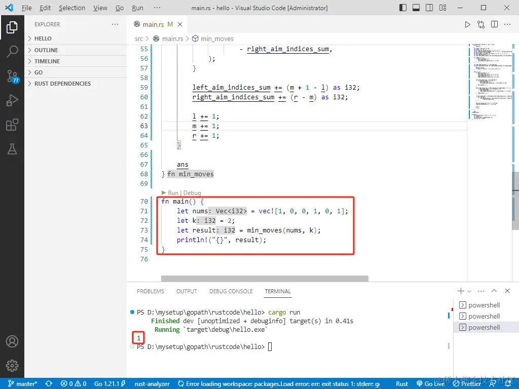Viewport: 519px width, 389px height.
Task: Switch to the DEBUG CONSOLE tab
Action: [231, 291]
